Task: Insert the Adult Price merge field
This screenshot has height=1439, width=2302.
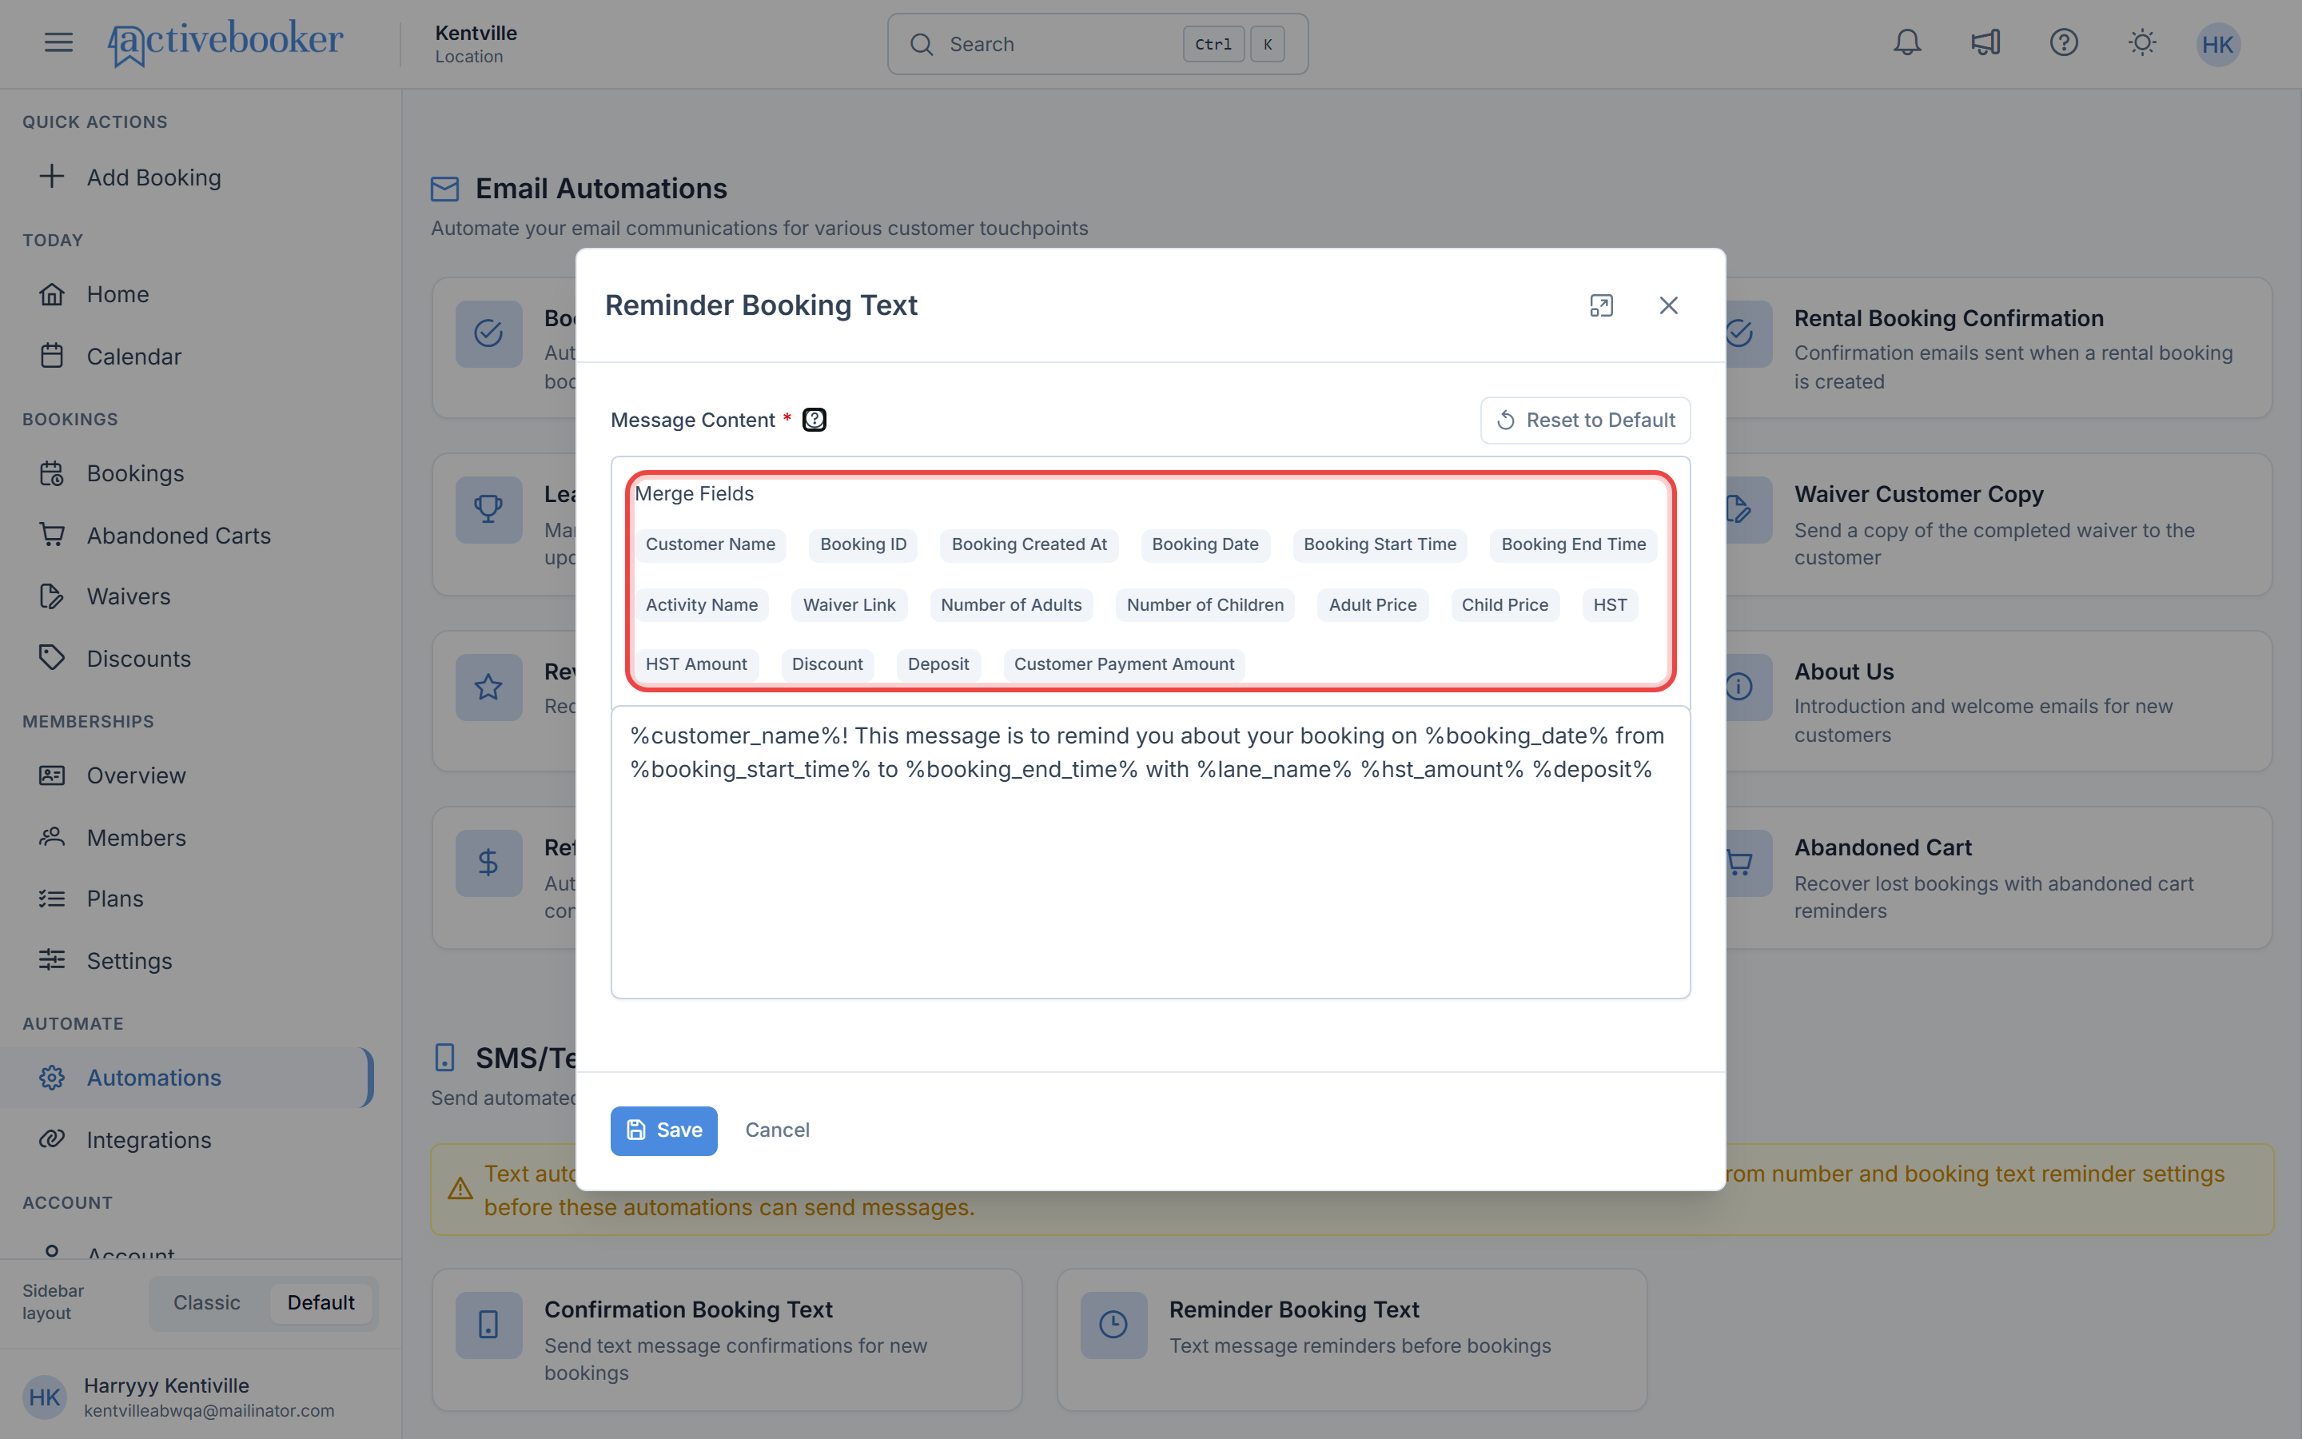Action: point(1372,605)
